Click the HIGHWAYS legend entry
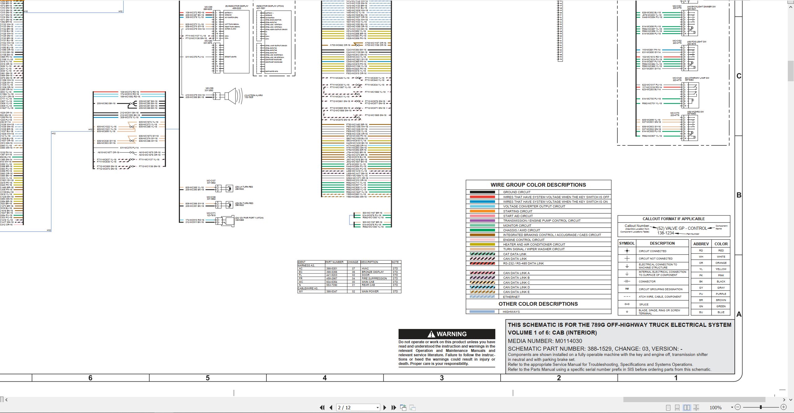This screenshot has width=794, height=413. (511, 312)
